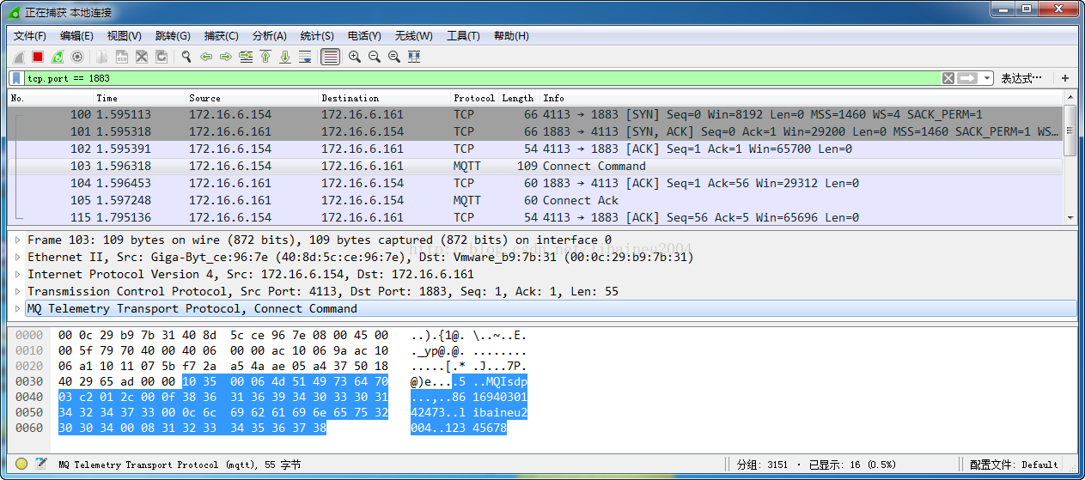
Task: Open capture options gear icon
Action: (77, 57)
